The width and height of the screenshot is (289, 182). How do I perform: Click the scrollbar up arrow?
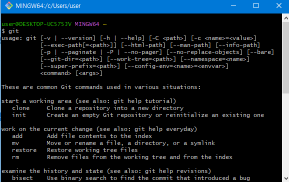pos(286,18)
